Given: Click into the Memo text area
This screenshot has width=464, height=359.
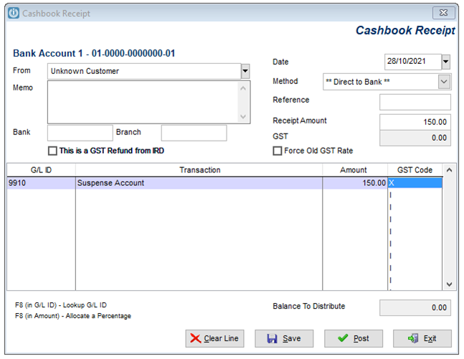Looking at the screenshot, I should pos(143,102).
